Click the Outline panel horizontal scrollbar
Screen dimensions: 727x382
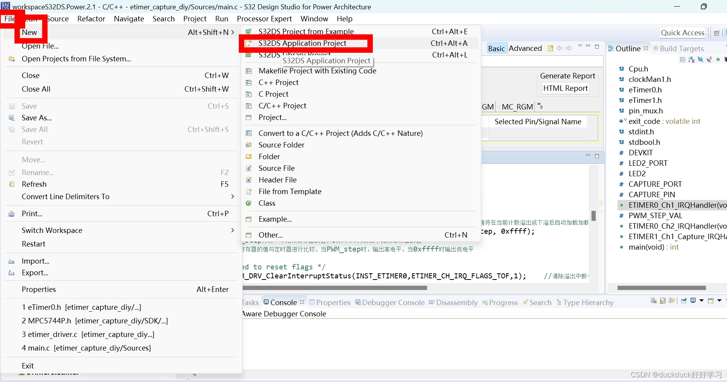coord(661,288)
